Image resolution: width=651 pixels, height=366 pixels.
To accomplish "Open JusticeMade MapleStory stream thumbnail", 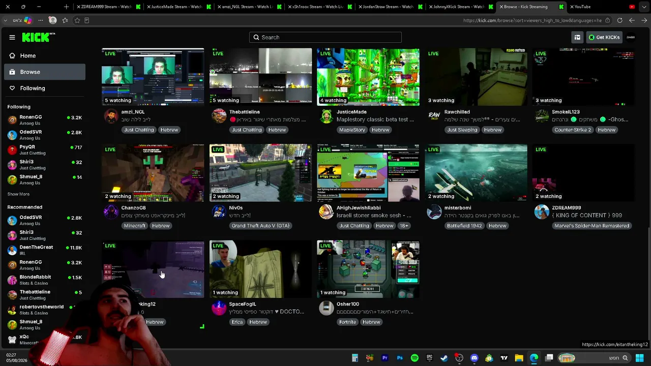I will pyautogui.click(x=368, y=77).
